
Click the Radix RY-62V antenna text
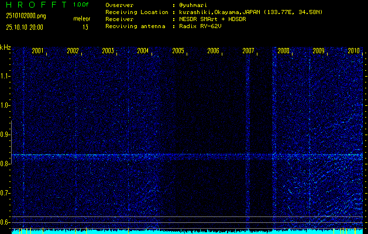[200, 26]
